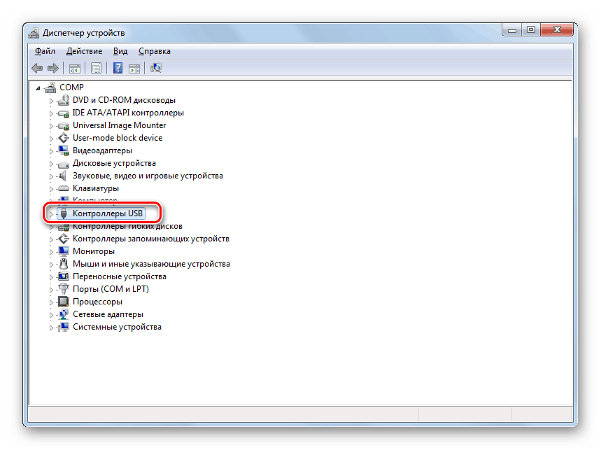The height and width of the screenshot is (450, 601).
Task: Open the Справка menu
Action: tap(155, 51)
